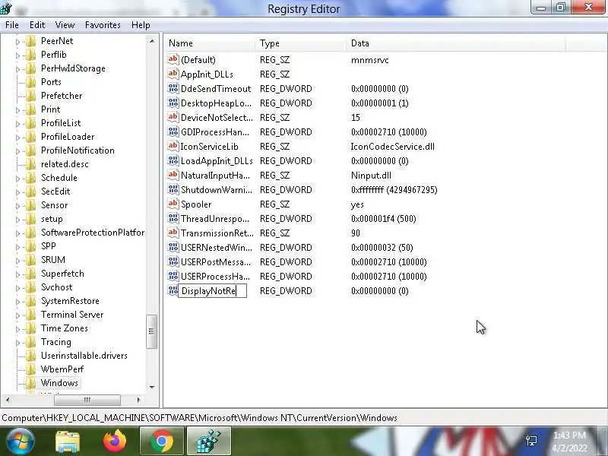Select the Ports key

pyautogui.click(x=51, y=82)
